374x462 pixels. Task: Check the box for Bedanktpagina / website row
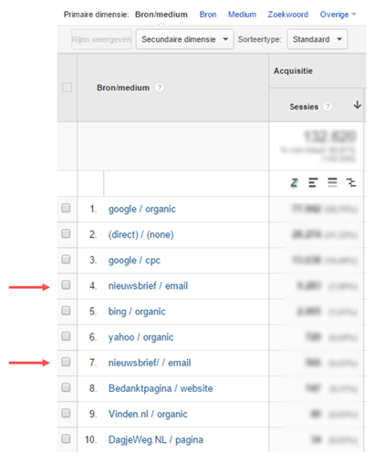tap(66, 387)
